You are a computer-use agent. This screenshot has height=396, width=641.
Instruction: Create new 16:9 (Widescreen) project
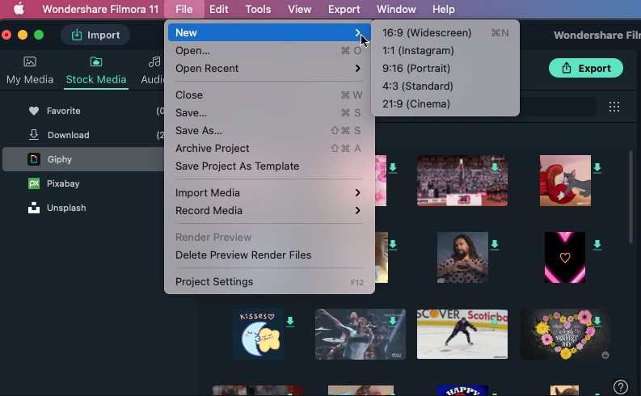(445, 32)
